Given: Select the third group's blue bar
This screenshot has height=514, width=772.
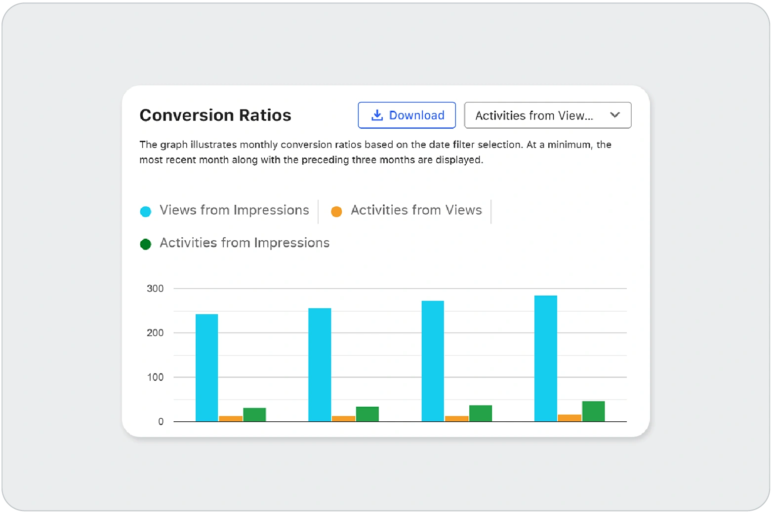Looking at the screenshot, I should [x=433, y=361].
